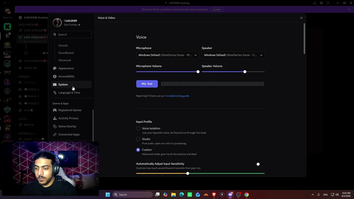Click the Registered Games controller icon

pyautogui.click(x=55, y=110)
